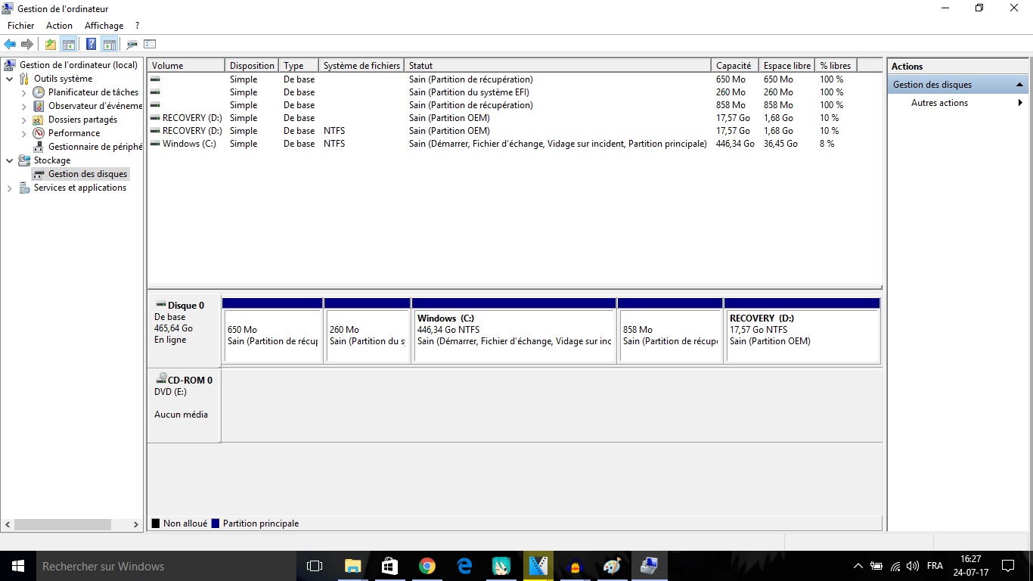Viewport: 1033px width, 581px height.
Task: Select Gestion des disques in the tree
Action: [x=88, y=174]
